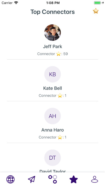This screenshot has width=105, height=186.
Task: Tap the Top Connectors title
Action: pyautogui.click(x=52, y=12)
